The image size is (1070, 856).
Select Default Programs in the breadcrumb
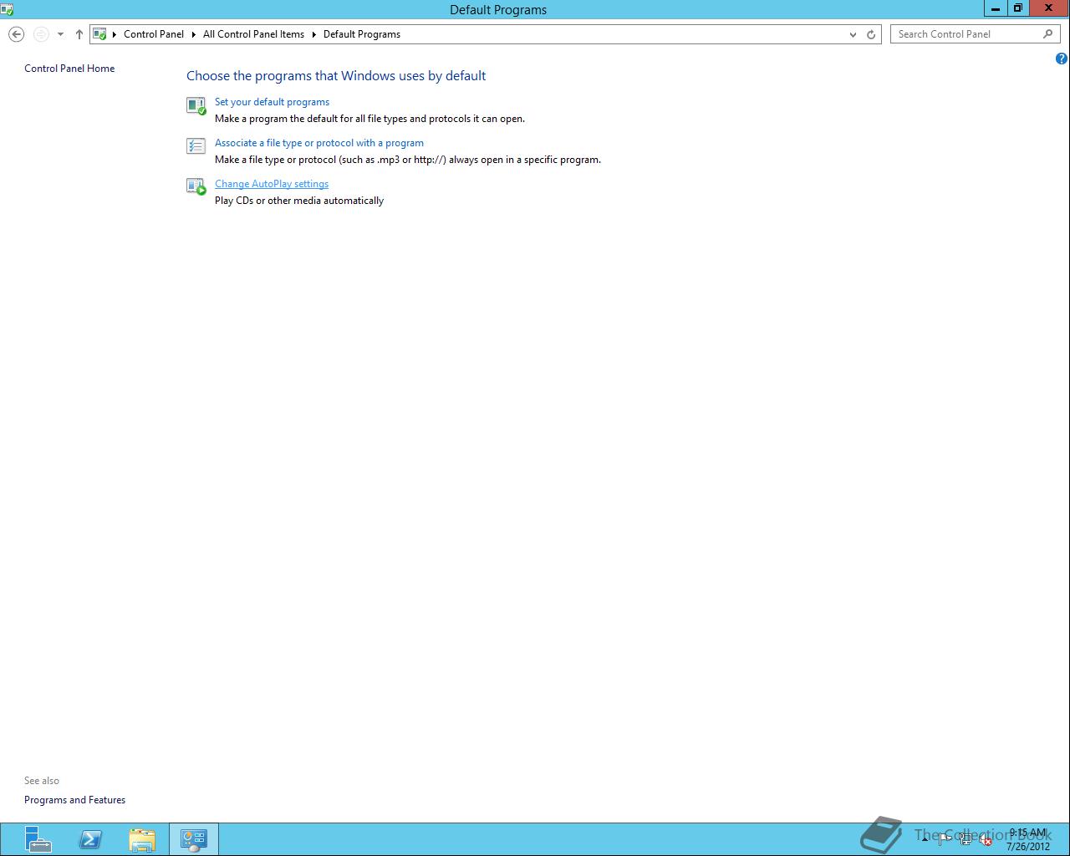tap(362, 34)
